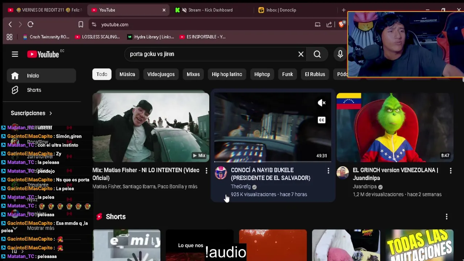Toggle captions CC on preview video
The width and height of the screenshot is (464, 261).
(x=322, y=120)
